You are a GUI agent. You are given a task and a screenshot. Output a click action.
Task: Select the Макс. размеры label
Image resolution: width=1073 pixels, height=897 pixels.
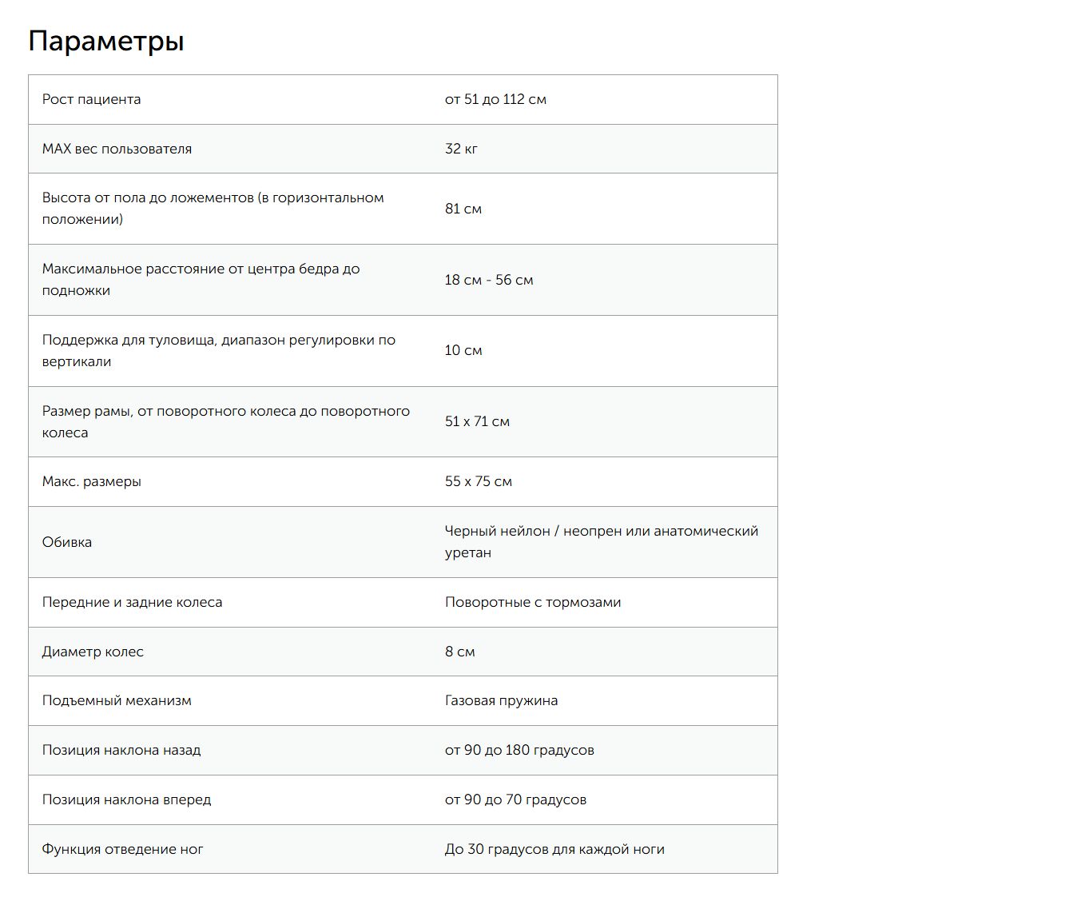[92, 481]
